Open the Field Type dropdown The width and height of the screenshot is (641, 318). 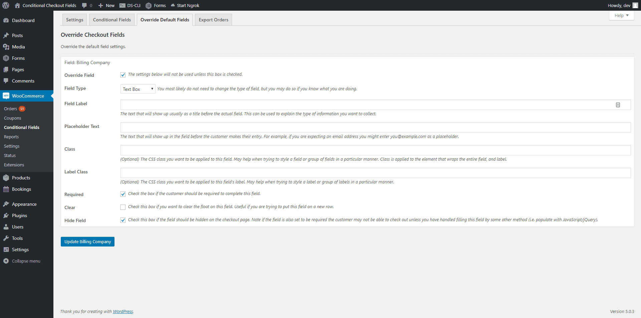pos(138,89)
